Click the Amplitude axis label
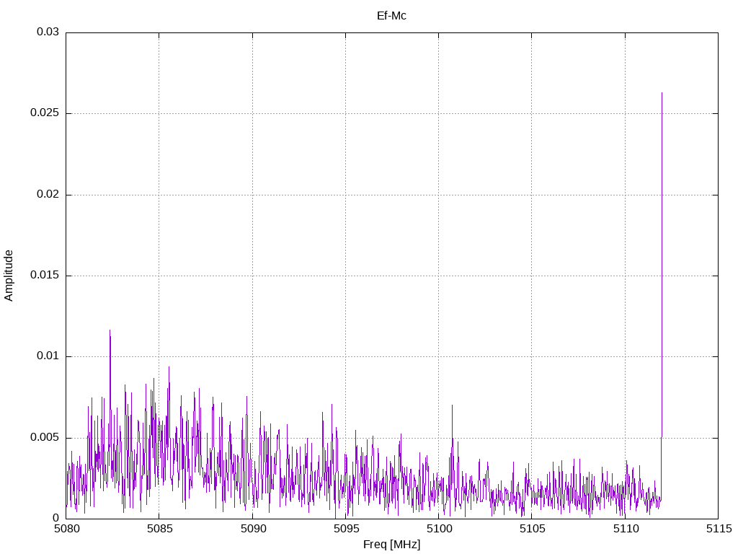This screenshot has width=738, height=554. click(x=9, y=276)
